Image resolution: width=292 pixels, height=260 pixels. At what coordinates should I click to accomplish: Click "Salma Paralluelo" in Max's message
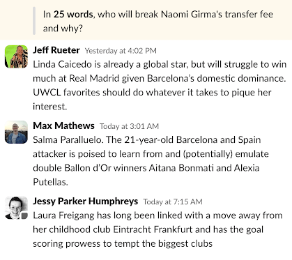pos(68,140)
